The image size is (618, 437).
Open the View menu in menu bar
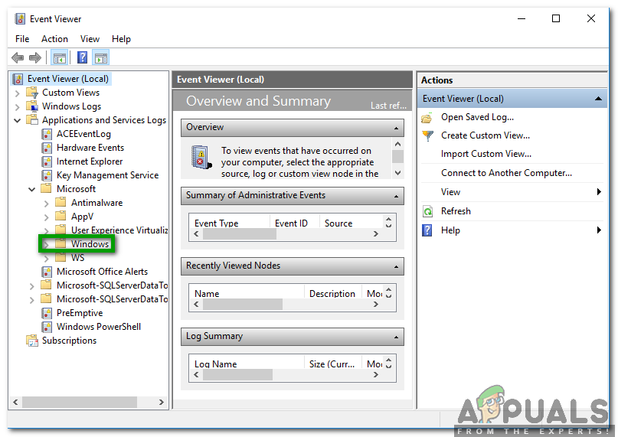pyautogui.click(x=90, y=39)
